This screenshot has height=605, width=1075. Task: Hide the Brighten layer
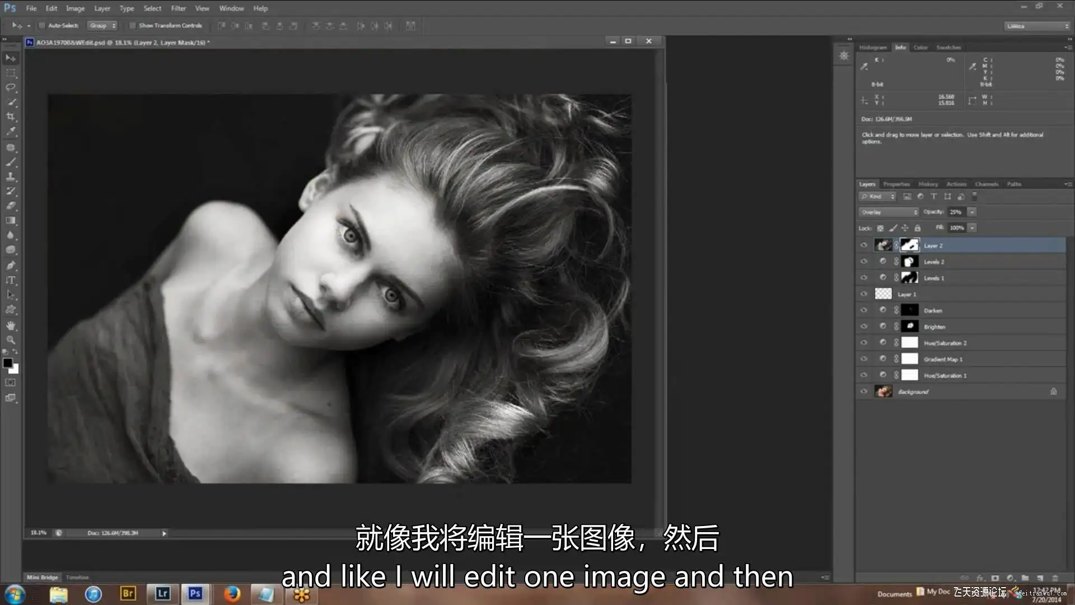coord(864,327)
